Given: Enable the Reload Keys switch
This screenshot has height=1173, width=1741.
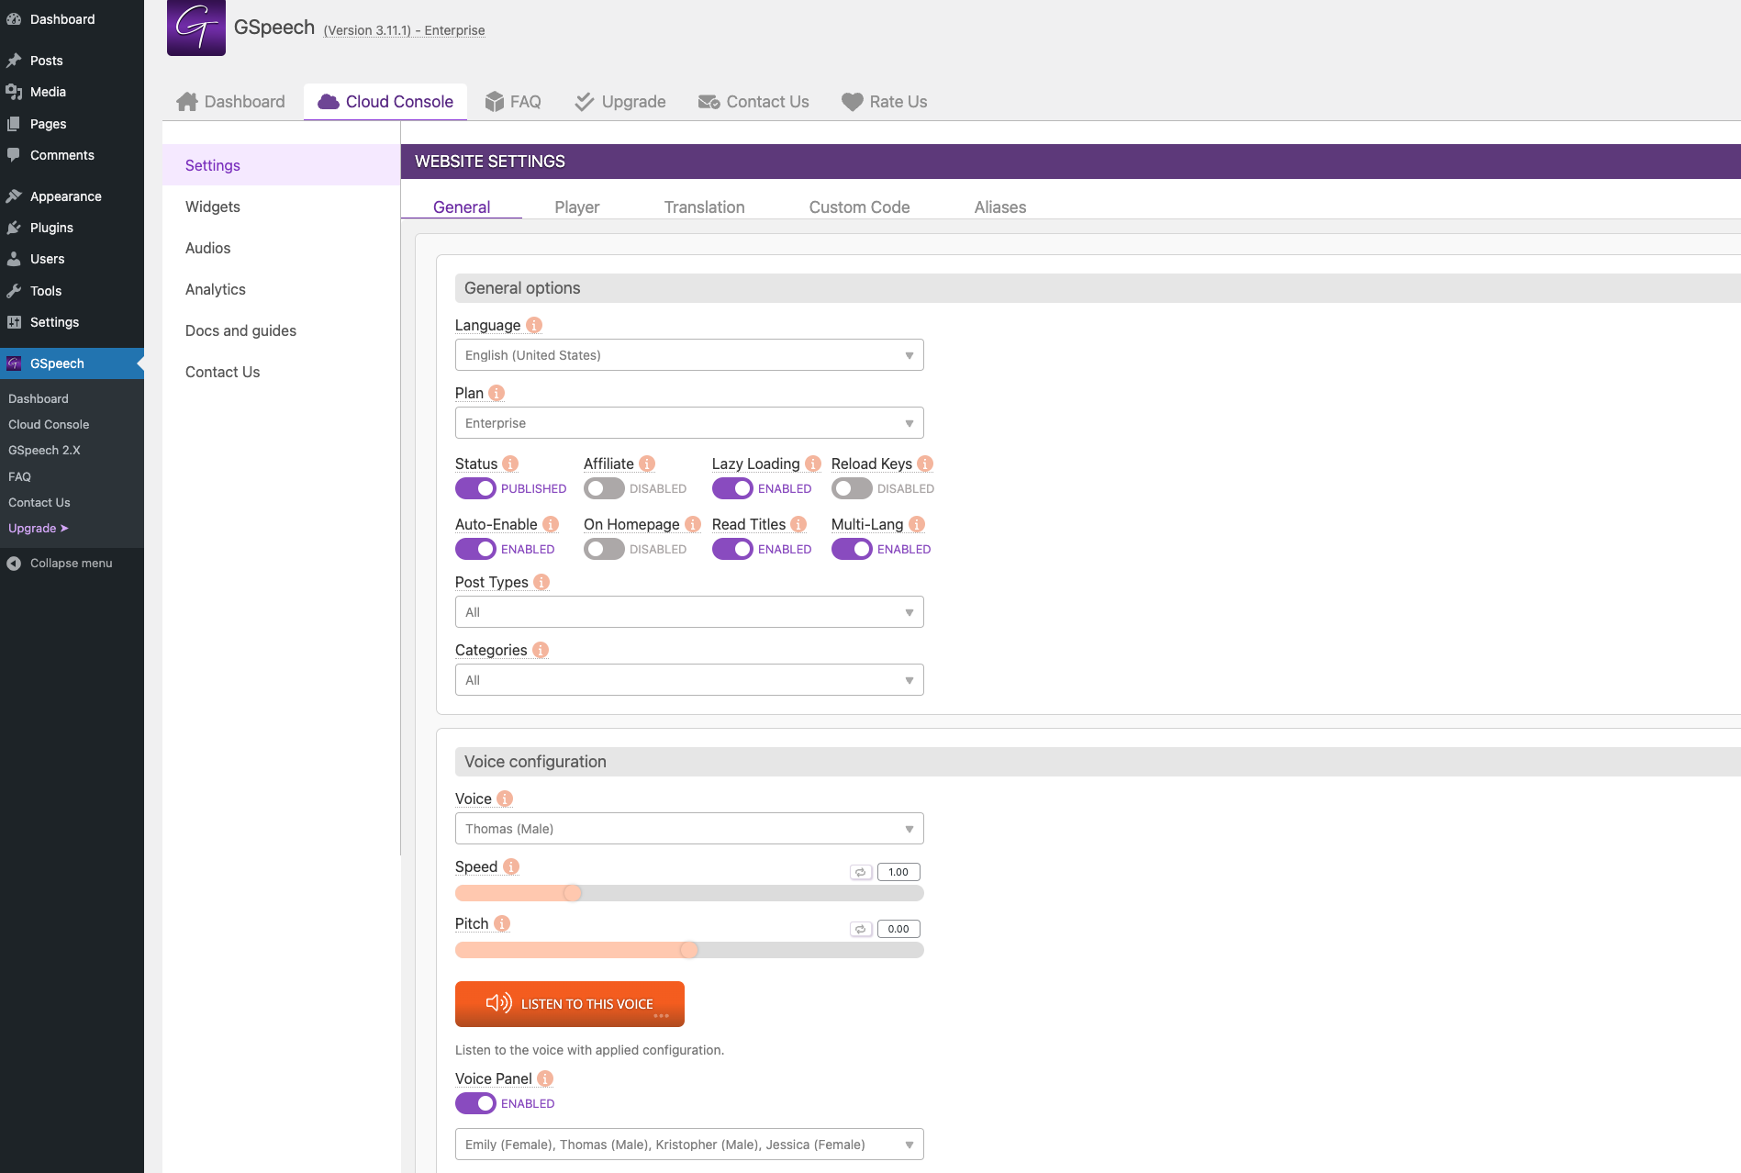Looking at the screenshot, I should tap(852, 488).
